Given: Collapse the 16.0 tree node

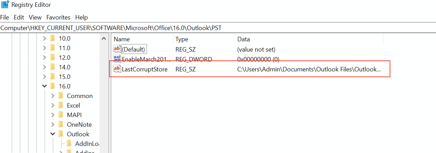Looking at the screenshot, I should click(x=45, y=86).
